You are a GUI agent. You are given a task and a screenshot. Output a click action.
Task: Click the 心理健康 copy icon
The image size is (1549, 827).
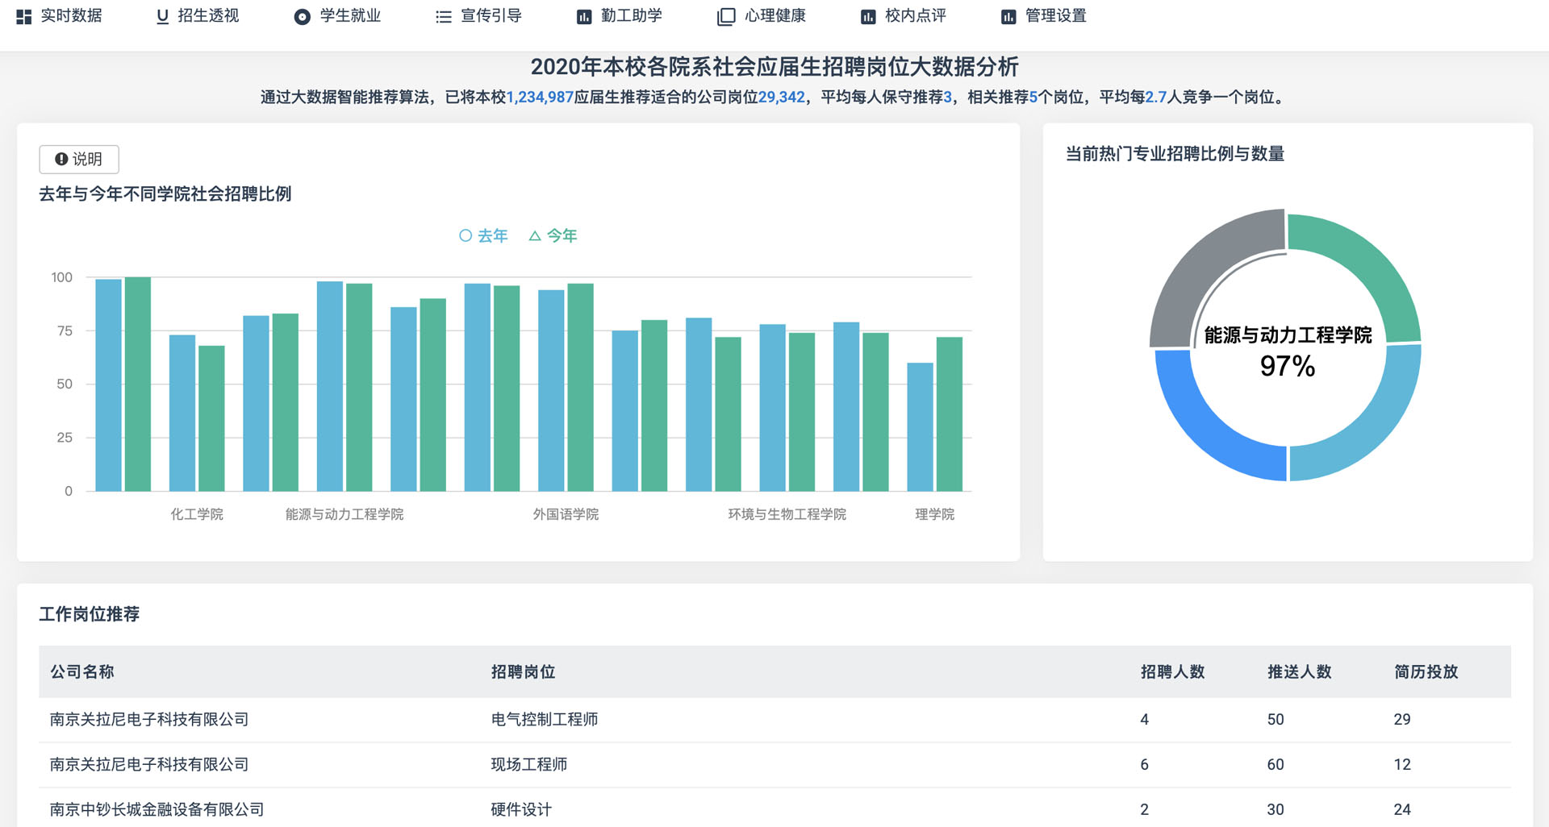[x=726, y=17]
